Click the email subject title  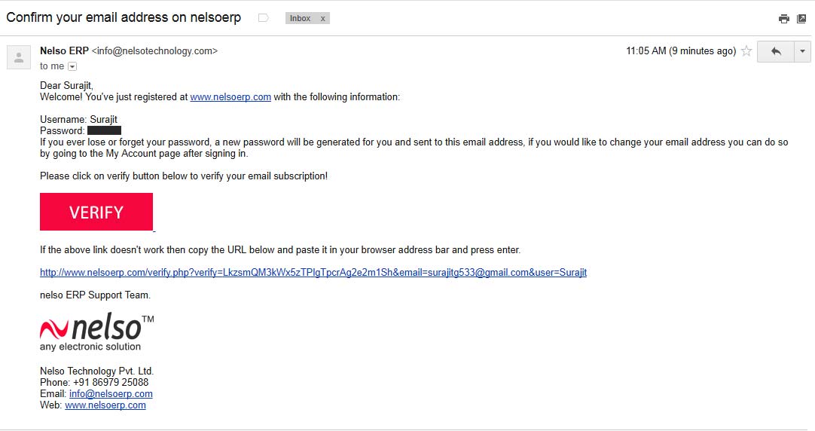click(124, 17)
